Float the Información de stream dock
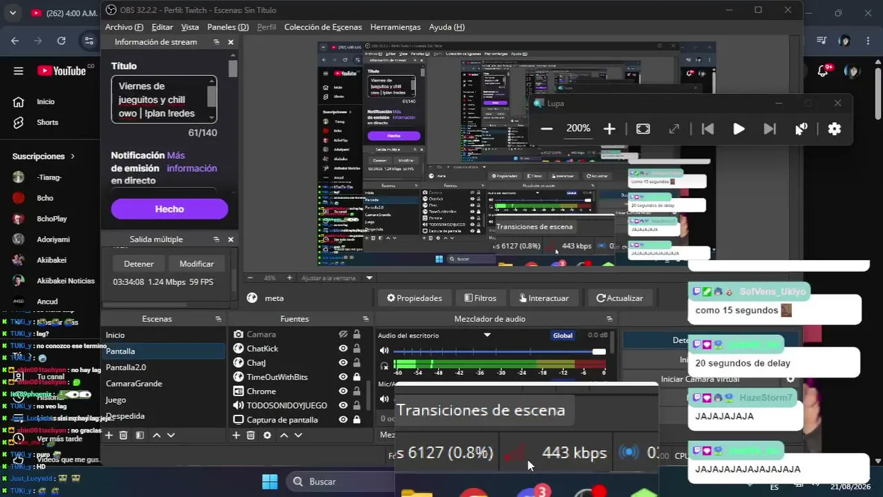 216,42
